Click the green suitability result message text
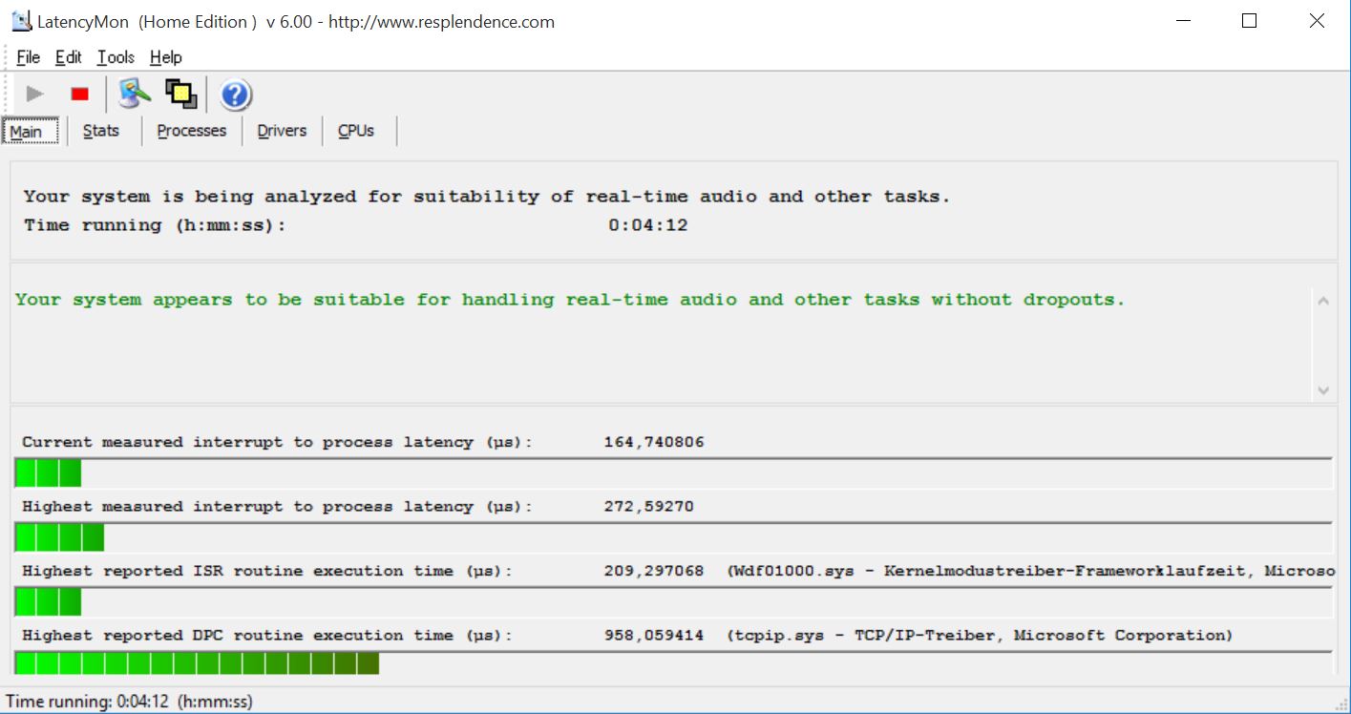 570,300
